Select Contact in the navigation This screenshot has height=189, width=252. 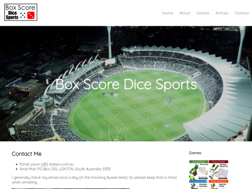[x=242, y=13]
